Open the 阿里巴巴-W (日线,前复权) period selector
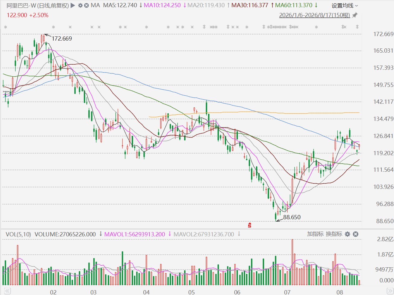This screenshot has width=394, height=295. point(38,5)
